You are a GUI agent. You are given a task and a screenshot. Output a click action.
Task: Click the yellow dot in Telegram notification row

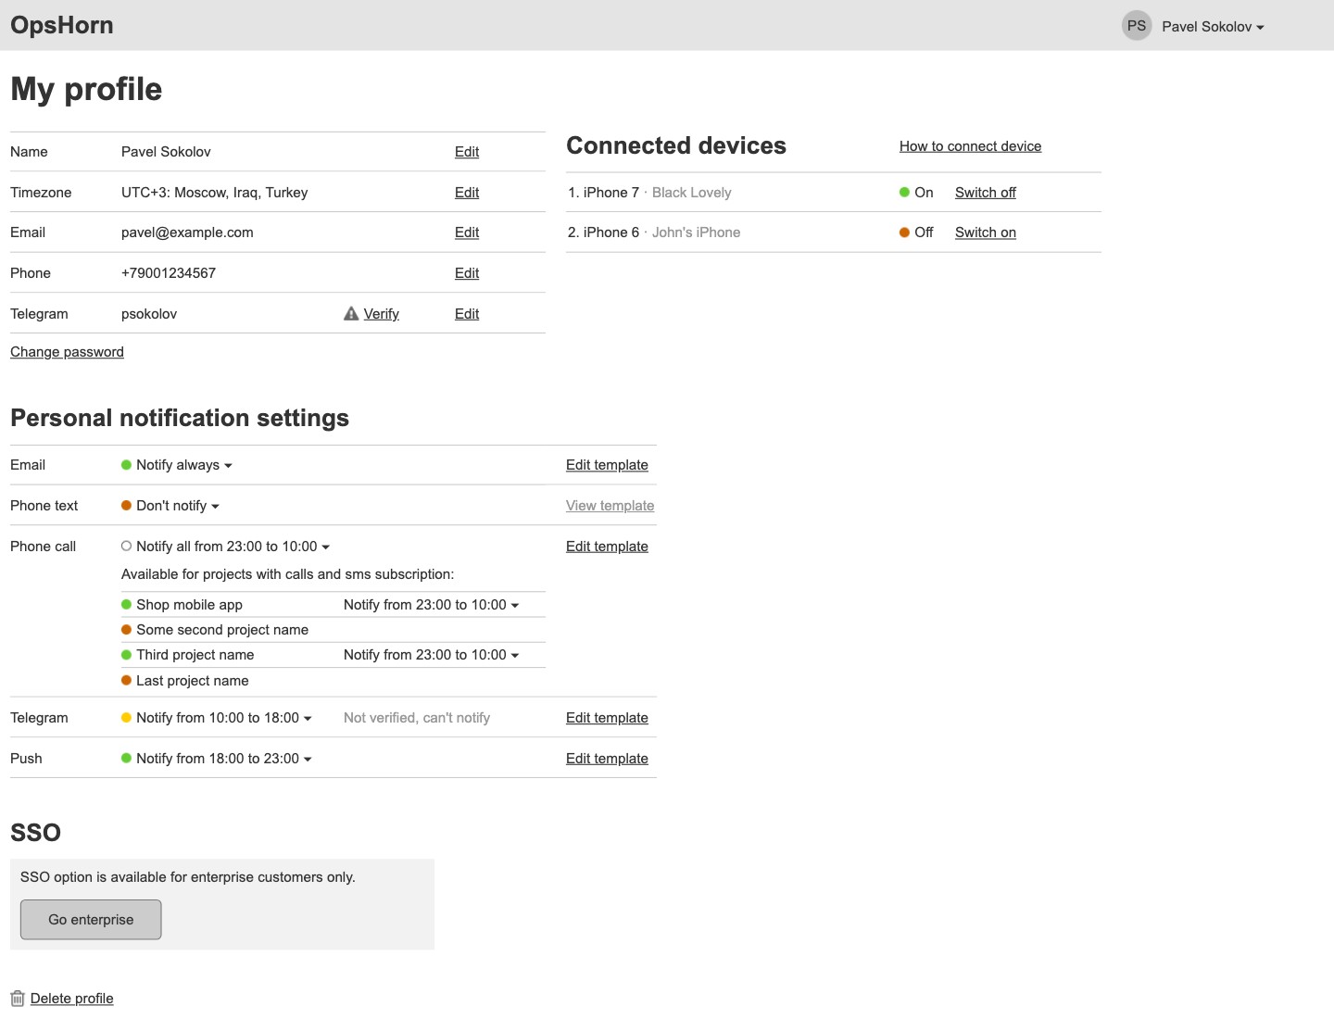pos(127,718)
